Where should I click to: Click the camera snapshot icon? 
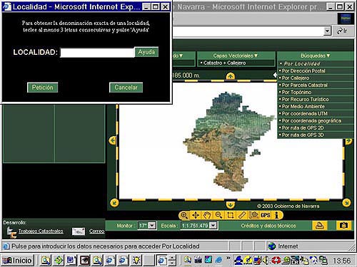click(x=343, y=226)
